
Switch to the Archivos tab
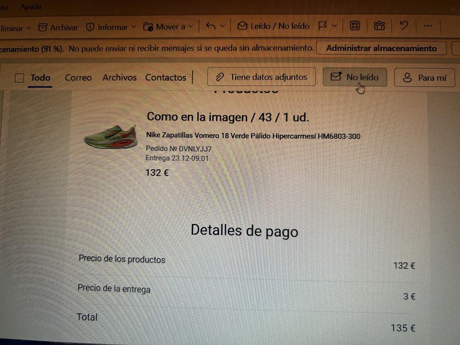tap(119, 77)
